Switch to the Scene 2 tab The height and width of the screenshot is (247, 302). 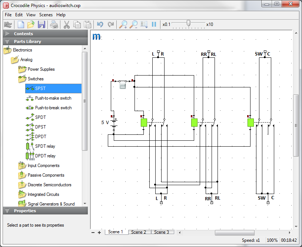tap(139, 232)
